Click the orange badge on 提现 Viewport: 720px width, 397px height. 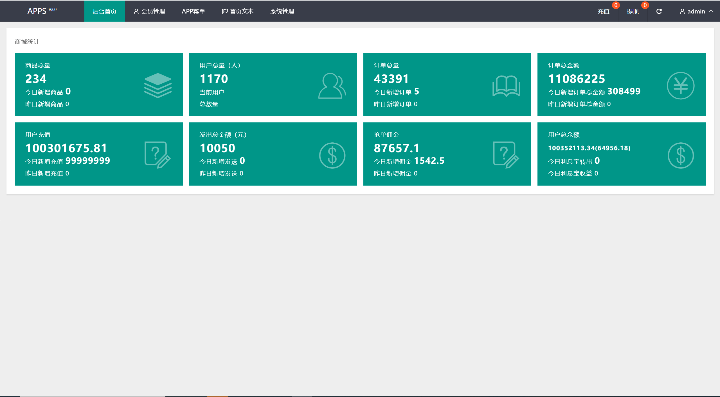pyautogui.click(x=645, y=5)
